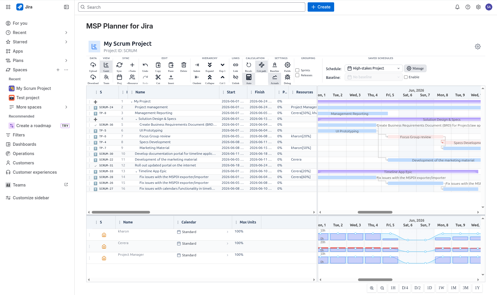Open the Team view icon

(106, 79)
